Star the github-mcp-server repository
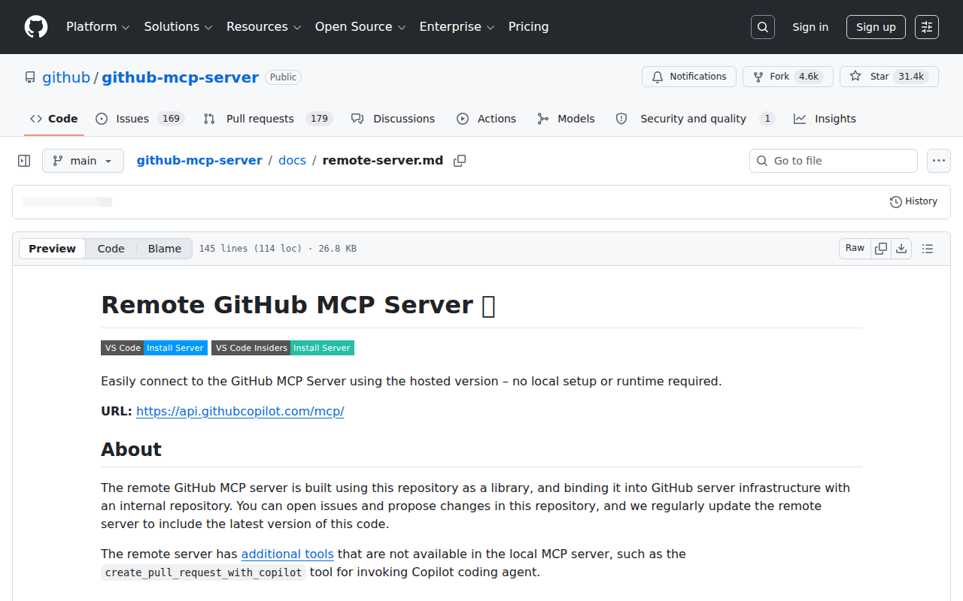The image size is (963, 601). [x=889, y=77]
